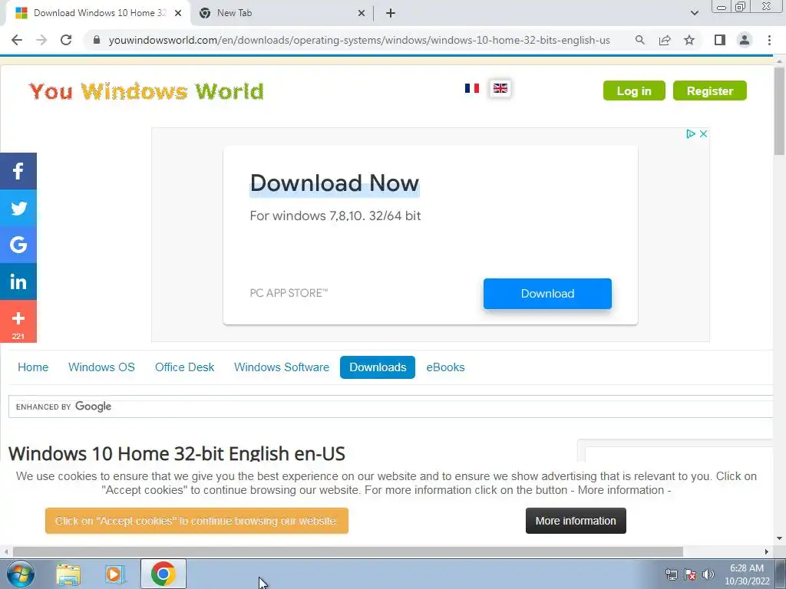
Task: Click the taskbar clock showing 6:28 AM
Action: click(747, 574)
